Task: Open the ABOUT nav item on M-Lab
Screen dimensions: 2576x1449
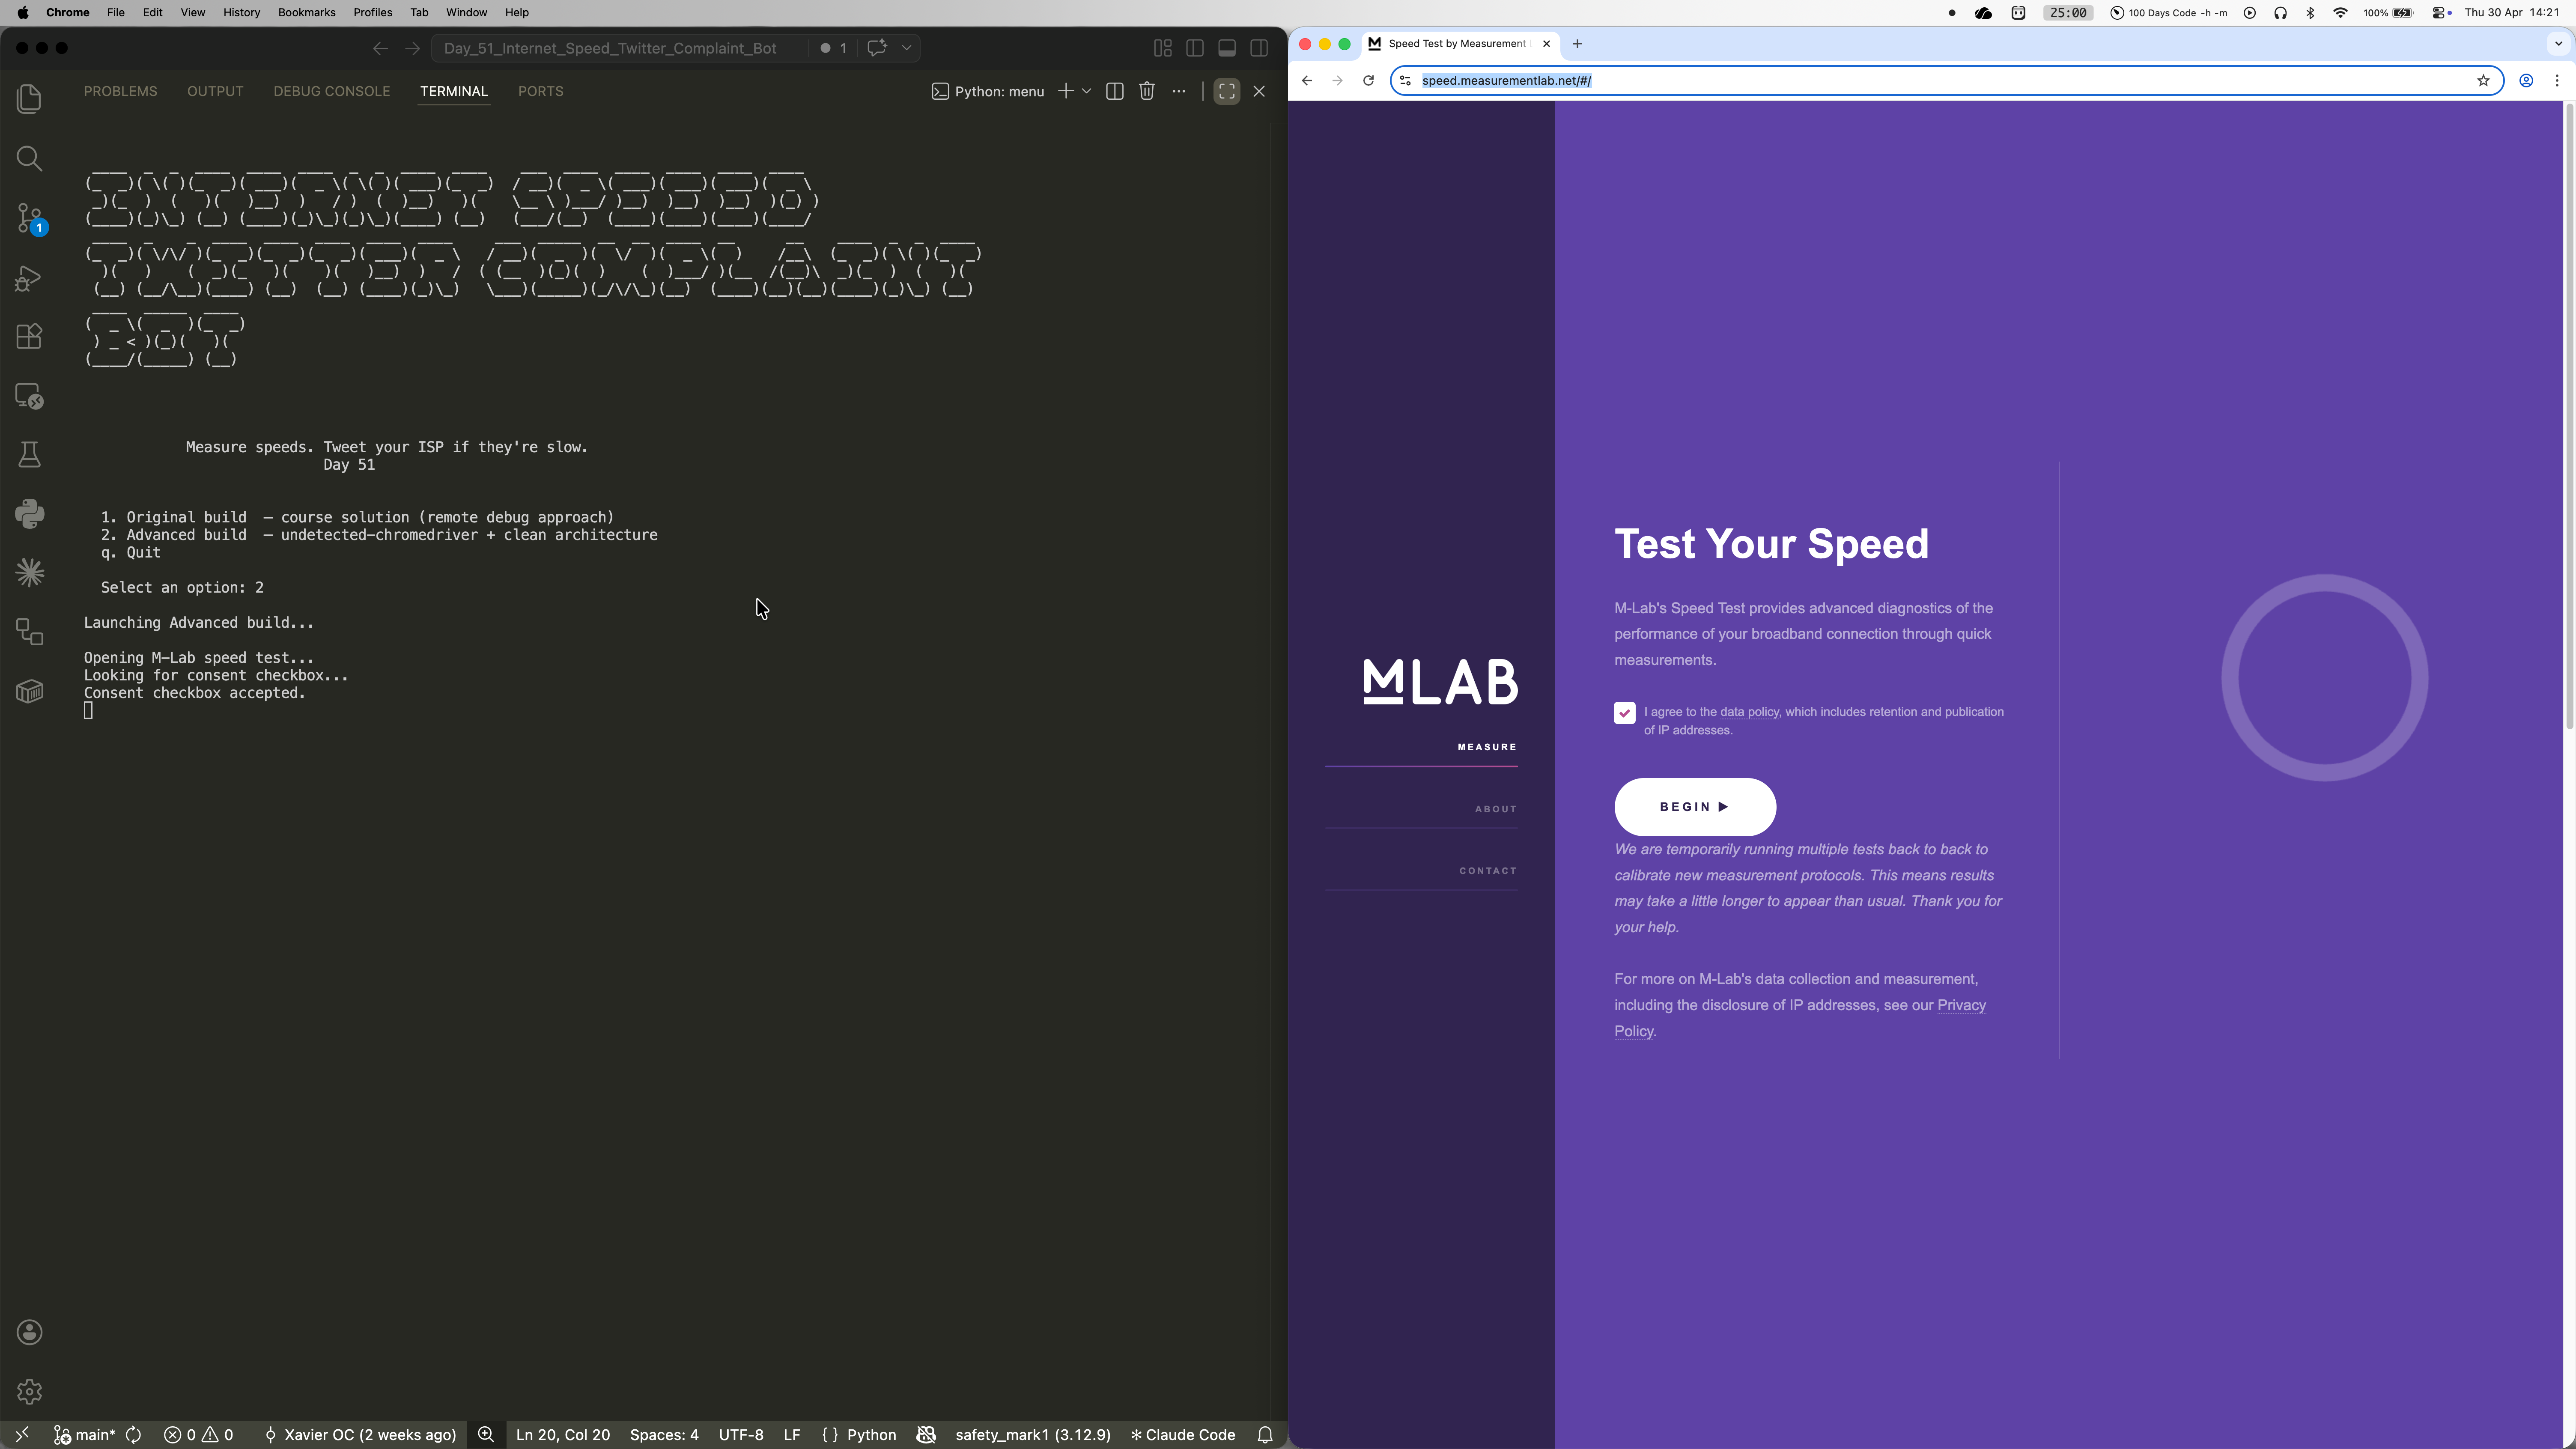Action: coord(1496,809)
